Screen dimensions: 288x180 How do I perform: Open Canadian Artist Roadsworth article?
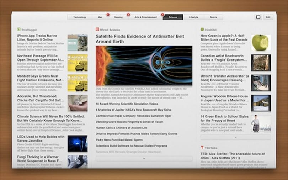point(224,58)
